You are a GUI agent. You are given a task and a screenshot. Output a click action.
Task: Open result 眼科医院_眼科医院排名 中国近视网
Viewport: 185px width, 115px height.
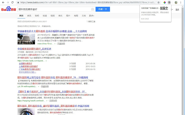[x=53, y=106]
